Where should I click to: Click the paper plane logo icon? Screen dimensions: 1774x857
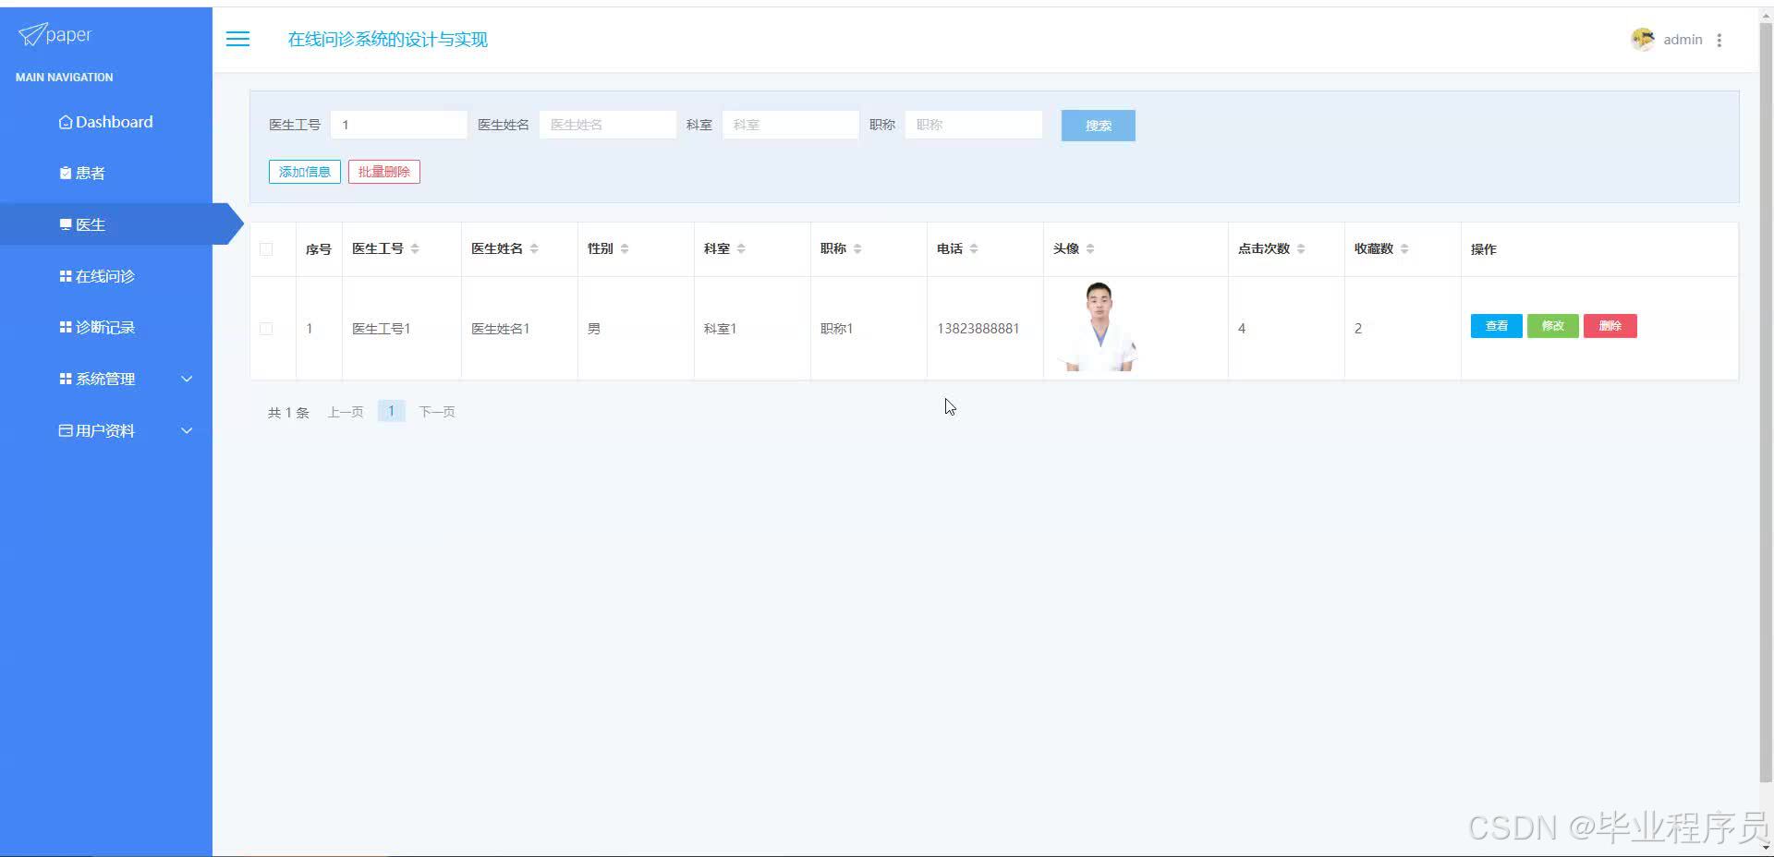(31, 34)
